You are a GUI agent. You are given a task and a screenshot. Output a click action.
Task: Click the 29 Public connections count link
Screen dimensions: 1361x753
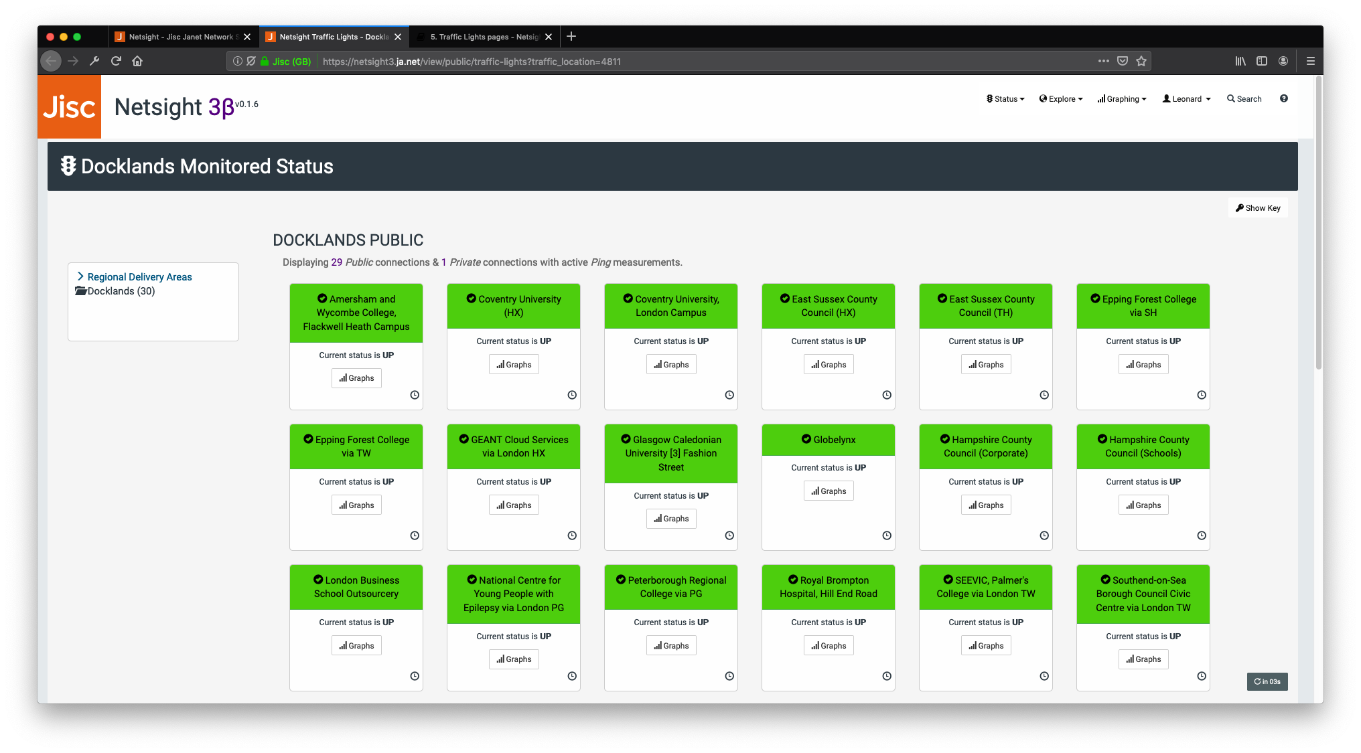(336, 262)
